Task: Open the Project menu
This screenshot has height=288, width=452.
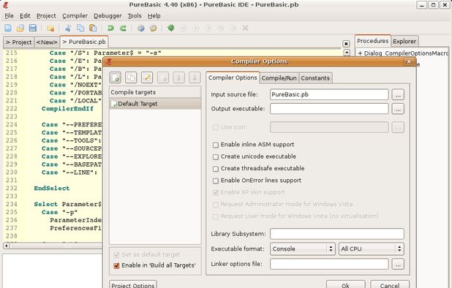Action: (46, 16)
